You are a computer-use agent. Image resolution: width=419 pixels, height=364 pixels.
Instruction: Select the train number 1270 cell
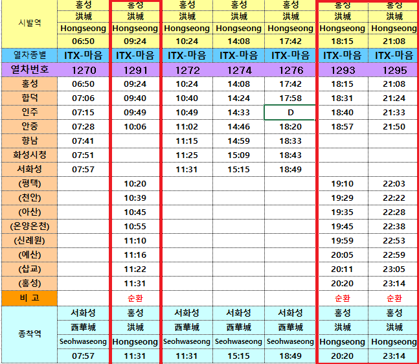pyautogui.click(x=84, y=70)
